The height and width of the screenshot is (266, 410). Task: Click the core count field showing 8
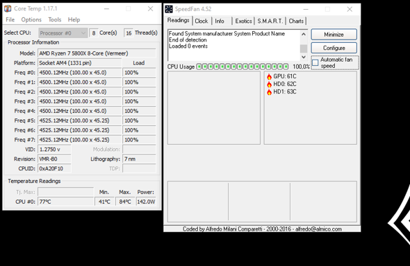(x=94, y=33)
